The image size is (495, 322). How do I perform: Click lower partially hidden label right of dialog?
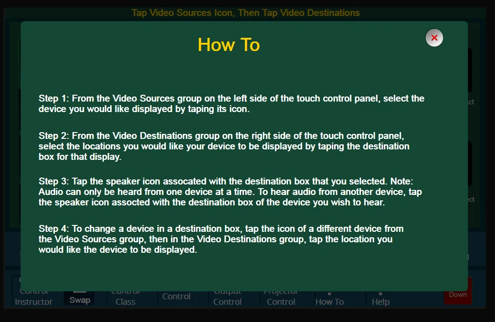click(x=471, y=199)
